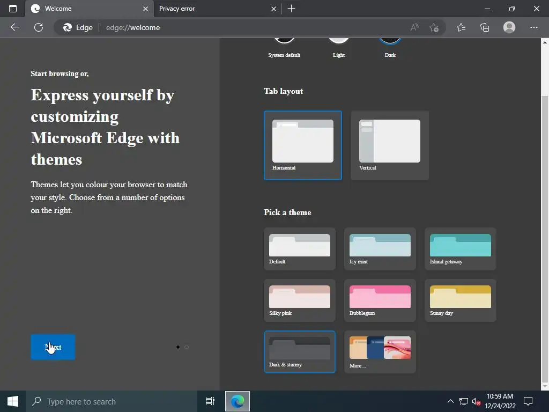Pick the Default theme
Image resolution: width=549 pixels, height=412 pixels.
(x=300, y=249)
